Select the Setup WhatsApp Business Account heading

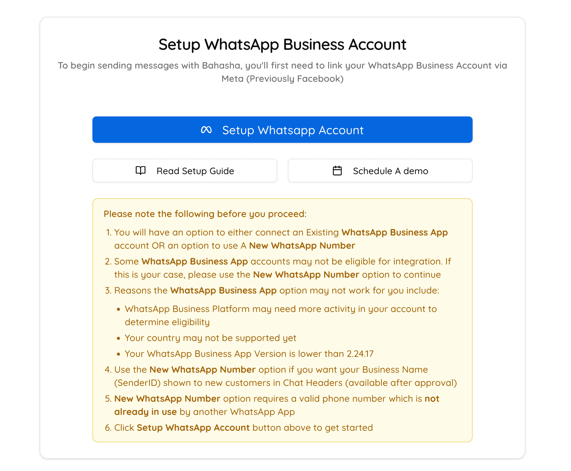[283, 44]
